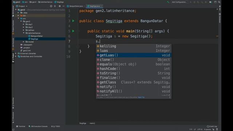Open the DB Execution Console tab
The image size is (233, 131).
click(38, 126)
